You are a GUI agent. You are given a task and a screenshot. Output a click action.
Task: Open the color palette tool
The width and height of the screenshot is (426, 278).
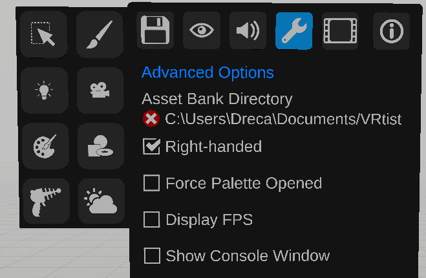click(45, 146)
